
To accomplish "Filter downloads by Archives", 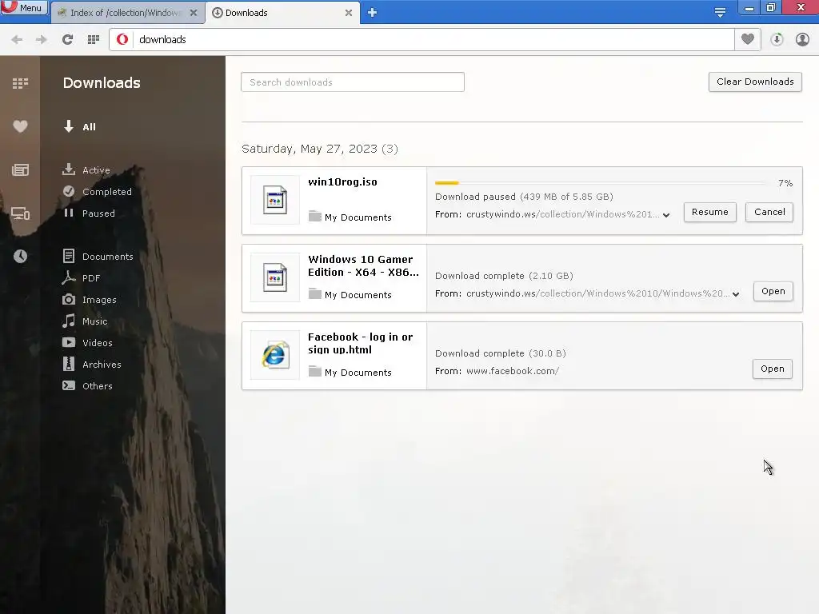I will 92,365.
